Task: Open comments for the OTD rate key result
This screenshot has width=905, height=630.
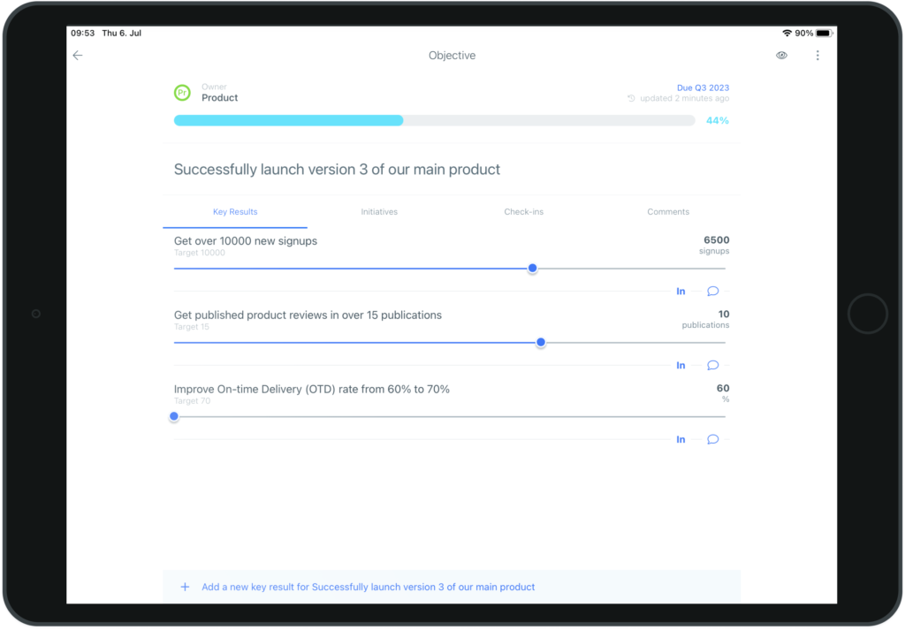Action: point(713,440)
